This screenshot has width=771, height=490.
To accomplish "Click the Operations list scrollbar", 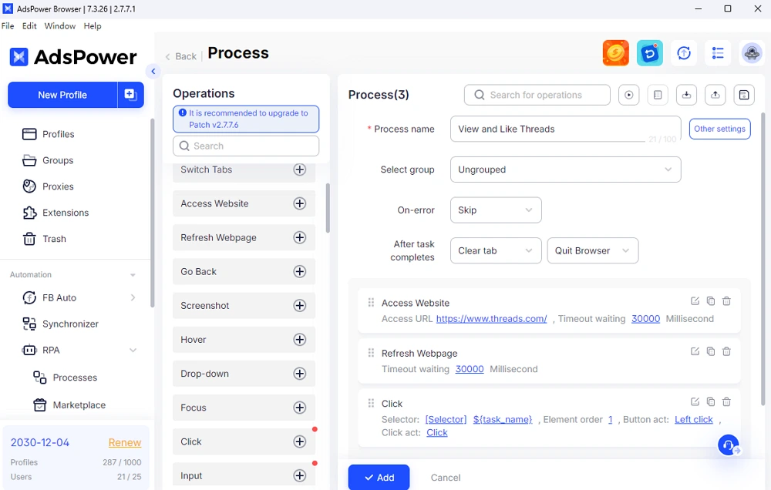I will pyautogui.click(x=328, y=208).
